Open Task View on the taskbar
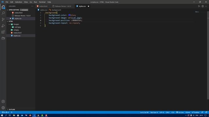The image size is (209, 117). [10, 115]
